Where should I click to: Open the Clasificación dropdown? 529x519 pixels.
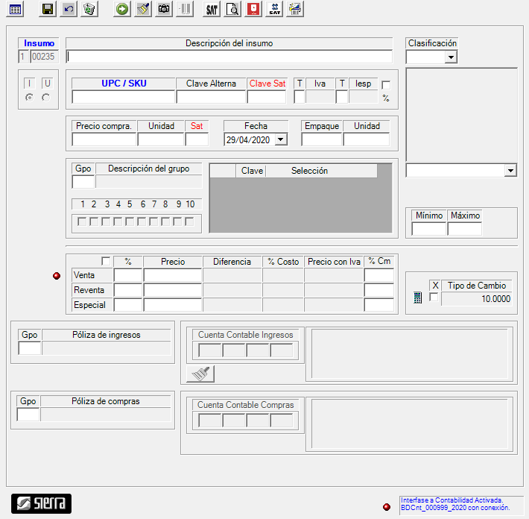coord(450,57)
